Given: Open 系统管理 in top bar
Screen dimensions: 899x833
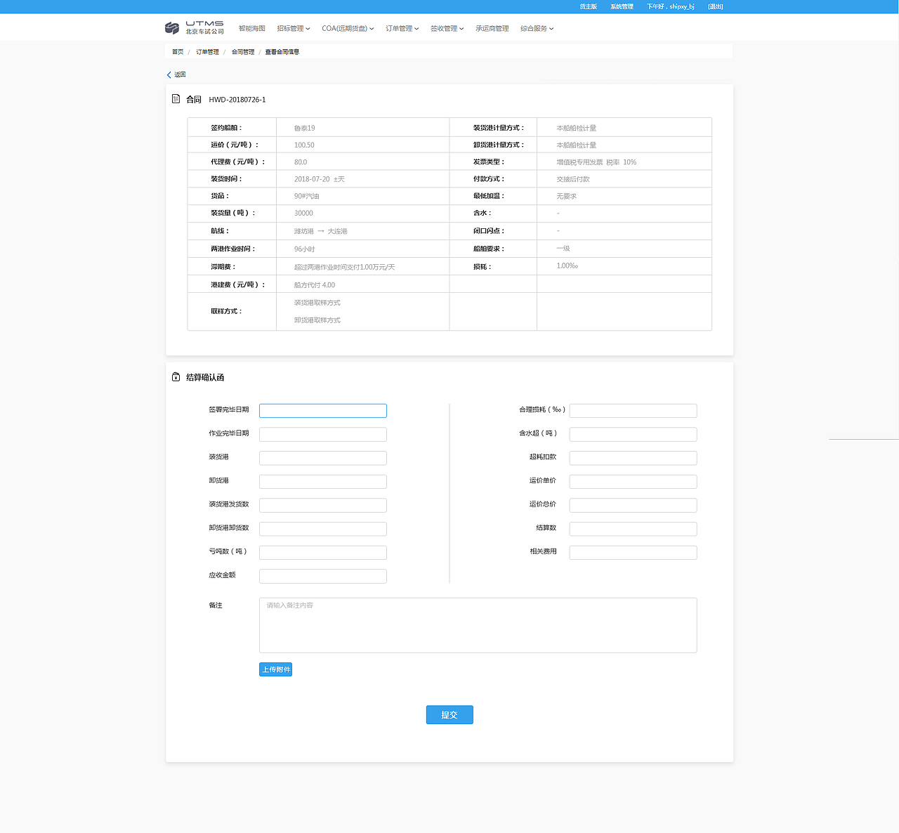Looking at the screenshot, I should [622, 6].
